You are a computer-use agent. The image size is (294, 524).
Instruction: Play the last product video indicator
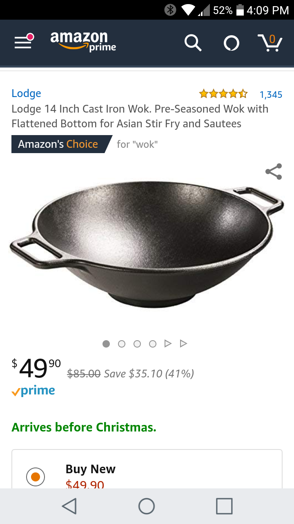click(183, 343)
